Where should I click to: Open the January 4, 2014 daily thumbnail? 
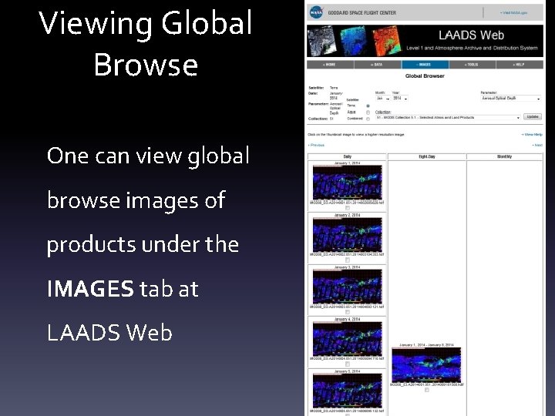[x=347, y=338]
